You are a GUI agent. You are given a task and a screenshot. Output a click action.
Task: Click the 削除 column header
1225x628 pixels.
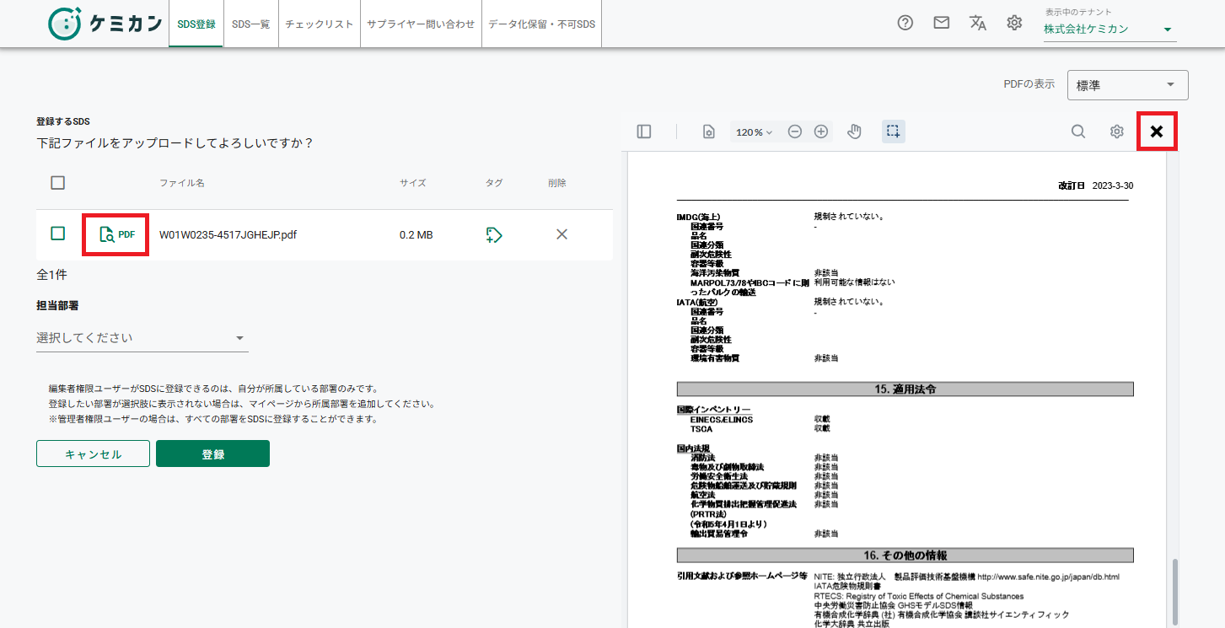[557, 183]
